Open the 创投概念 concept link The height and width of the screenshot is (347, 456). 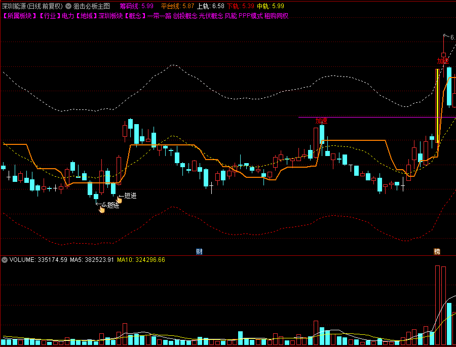[185, 16]
